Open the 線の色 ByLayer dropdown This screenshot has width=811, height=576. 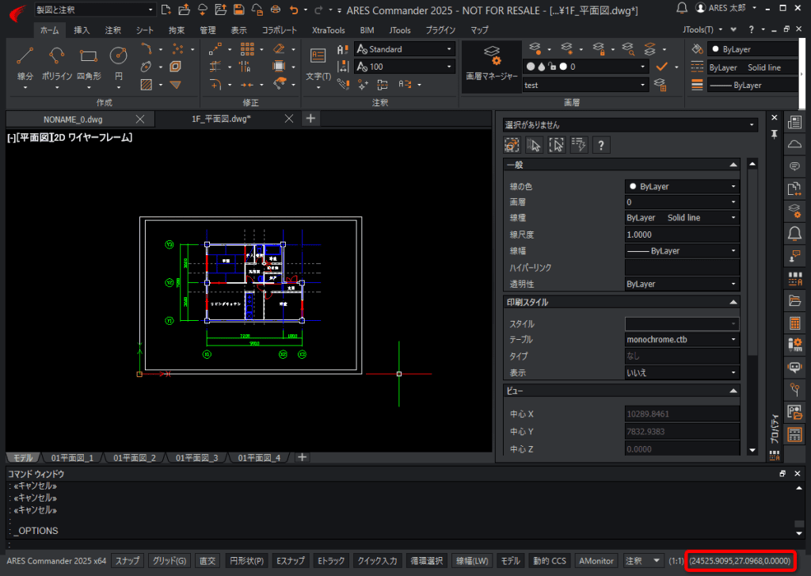coord(682,186)
